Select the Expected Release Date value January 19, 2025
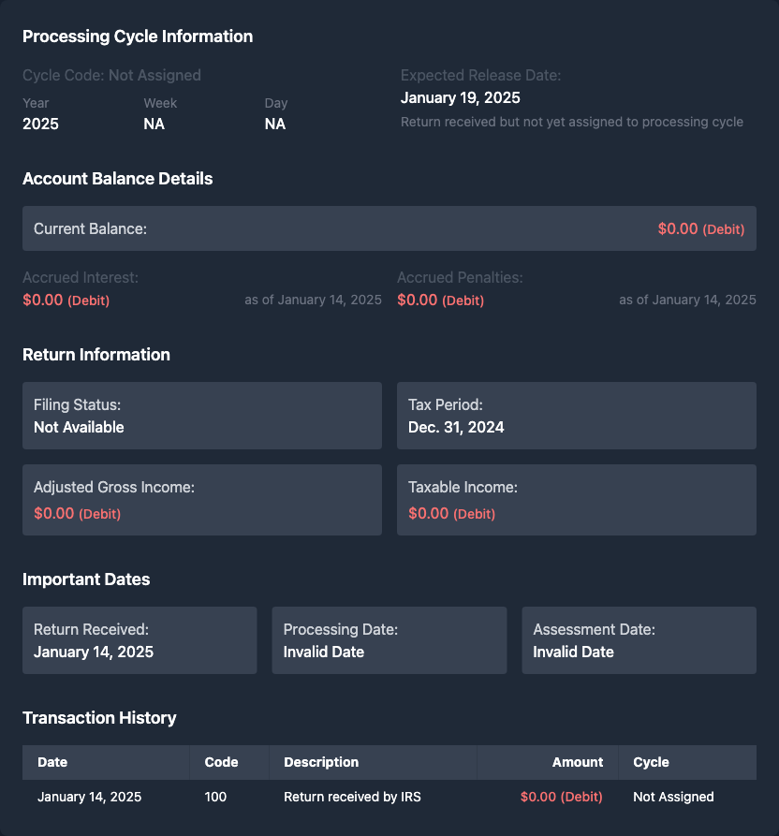The width and height of the screenshot is (779, 836). click(x=461, y=97)
